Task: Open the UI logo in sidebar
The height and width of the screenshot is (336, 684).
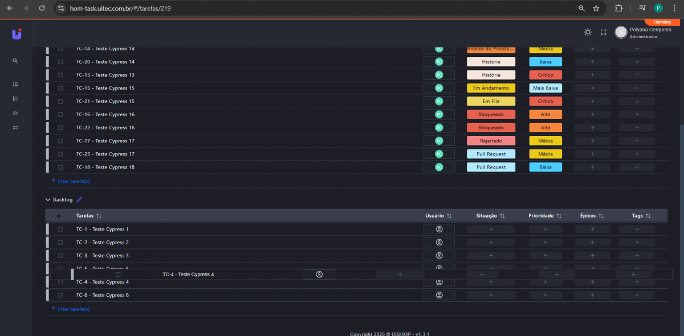Action: point(17,34)
